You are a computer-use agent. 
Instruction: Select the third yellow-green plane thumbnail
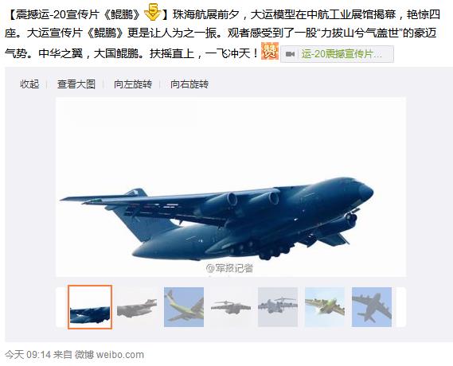pyautogui.click(x=184, y=307)
